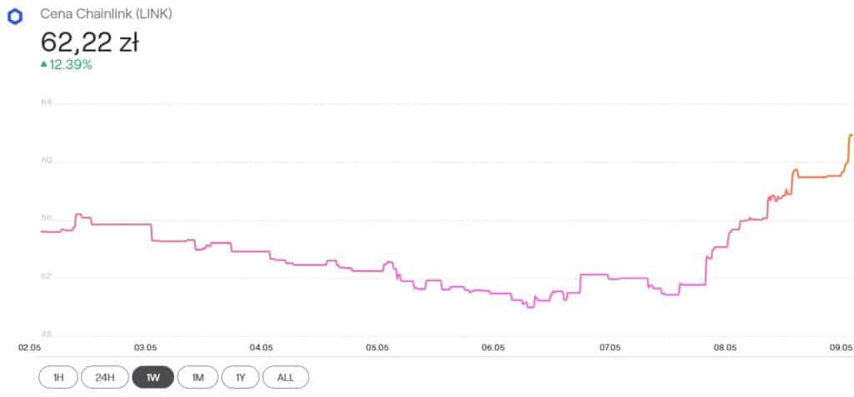Click the 05.05 date axis label
Screen dimensions: 854x397
coord(377,346)
